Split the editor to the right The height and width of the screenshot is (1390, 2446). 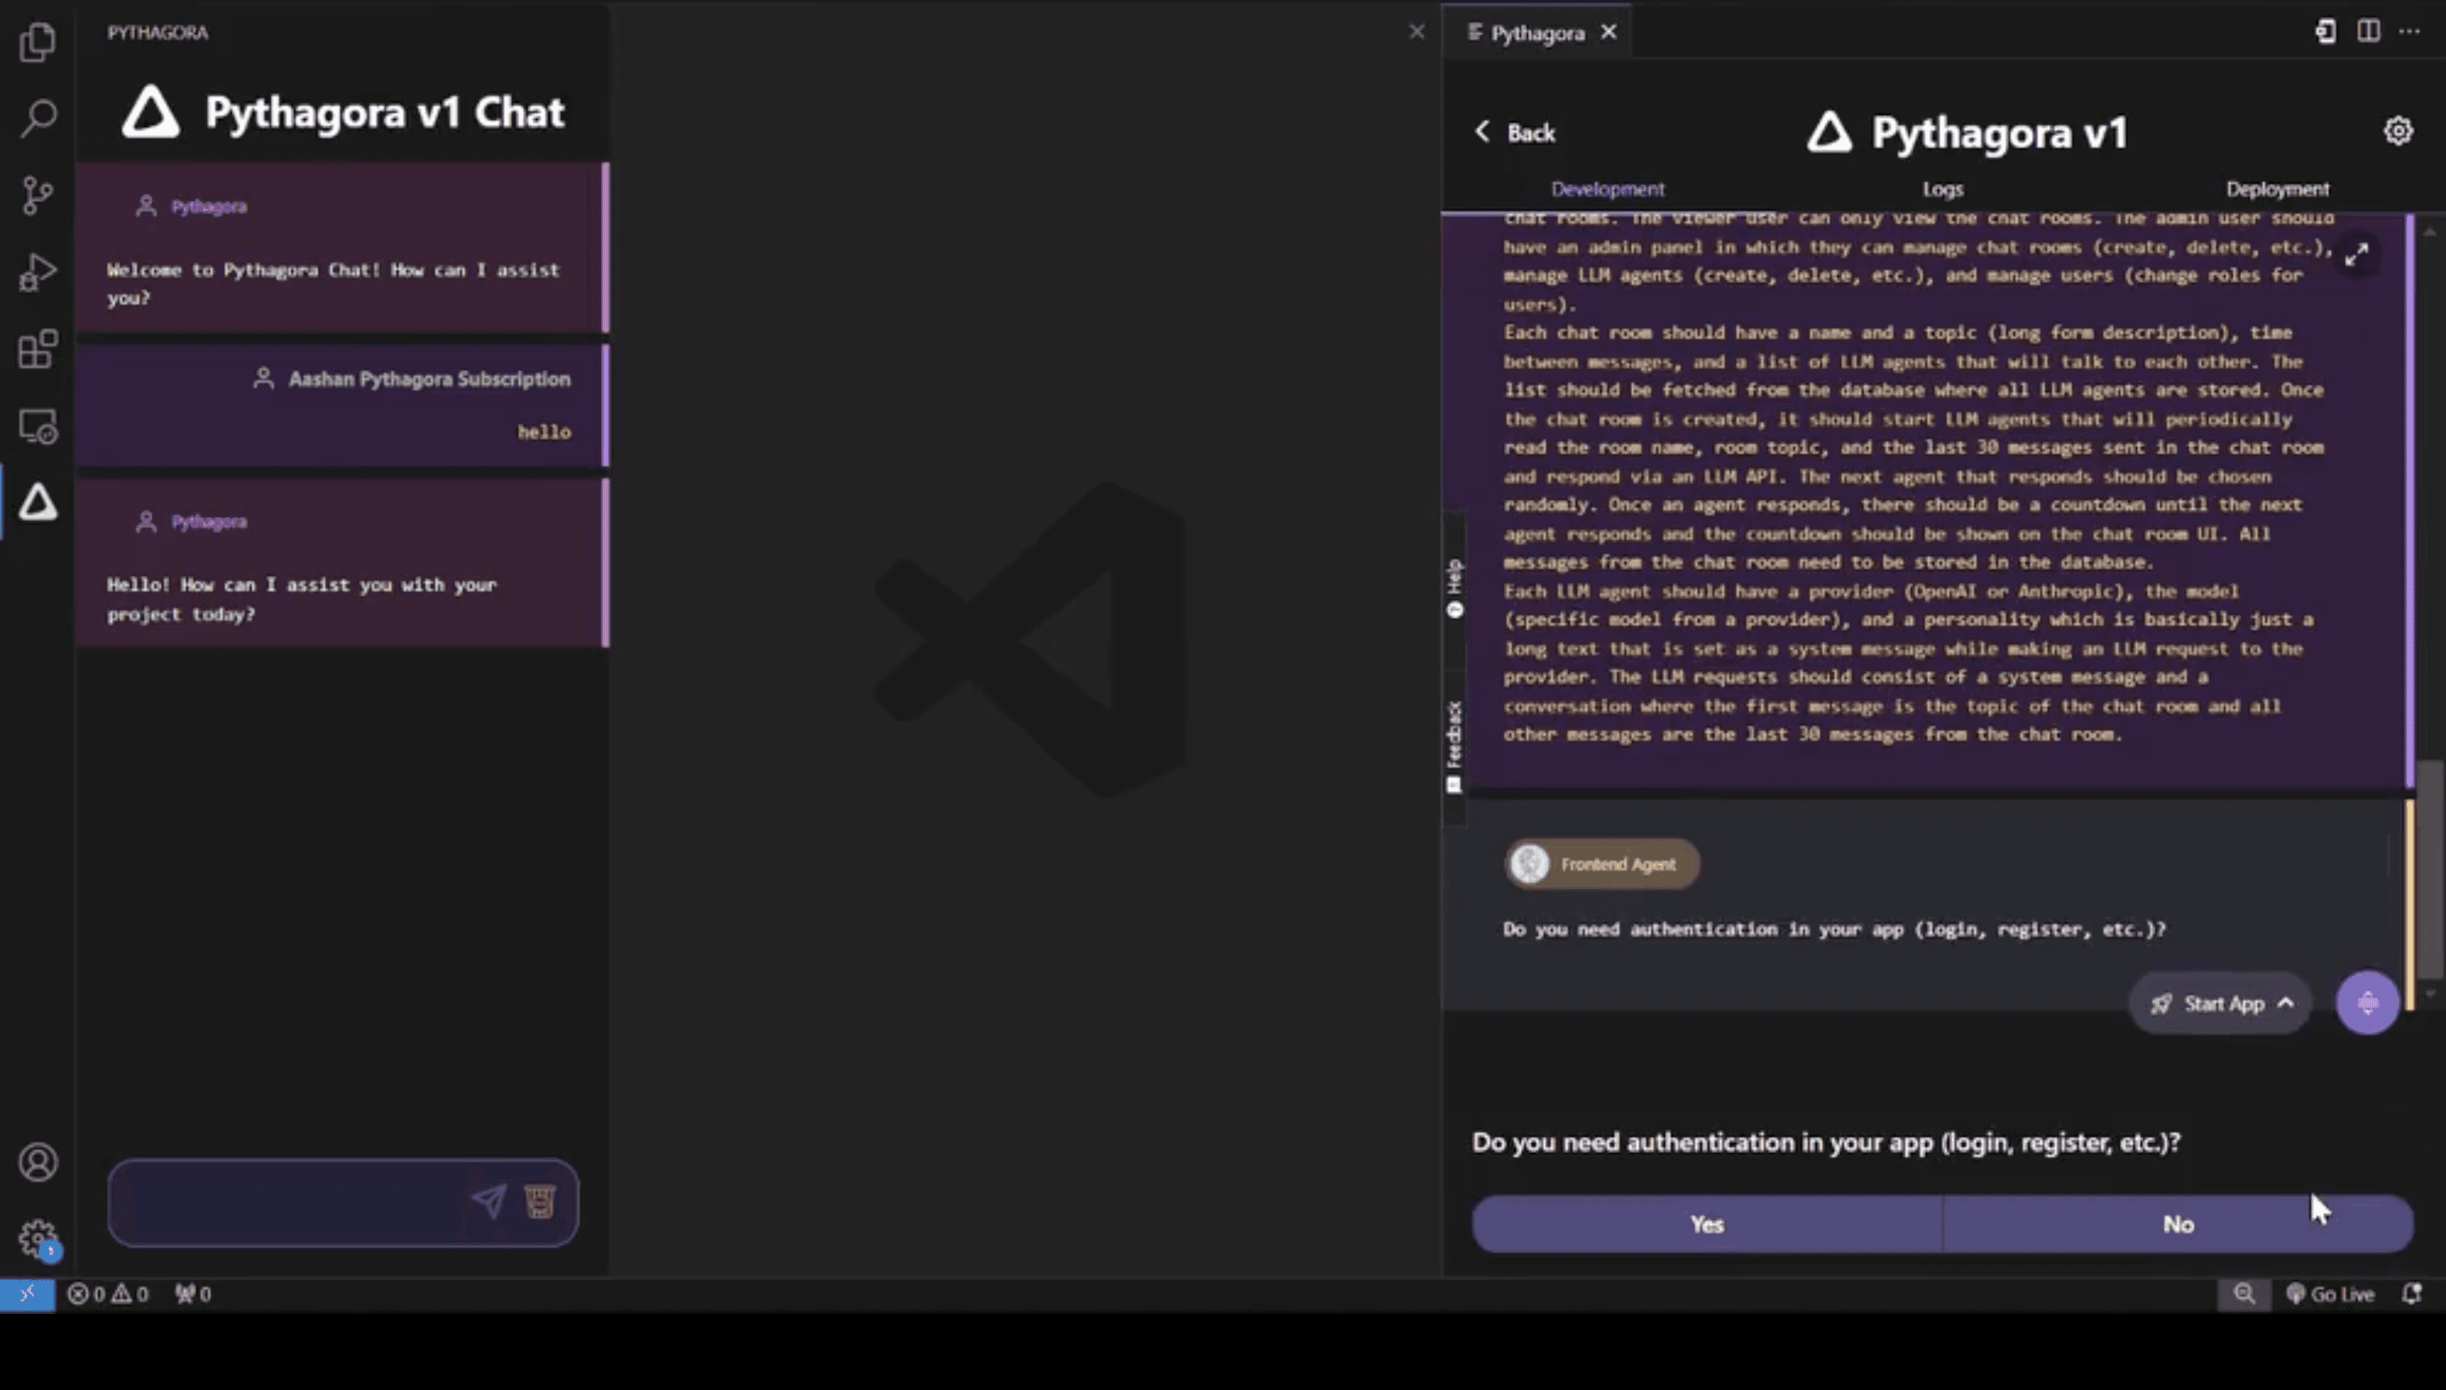[2368, 32]
